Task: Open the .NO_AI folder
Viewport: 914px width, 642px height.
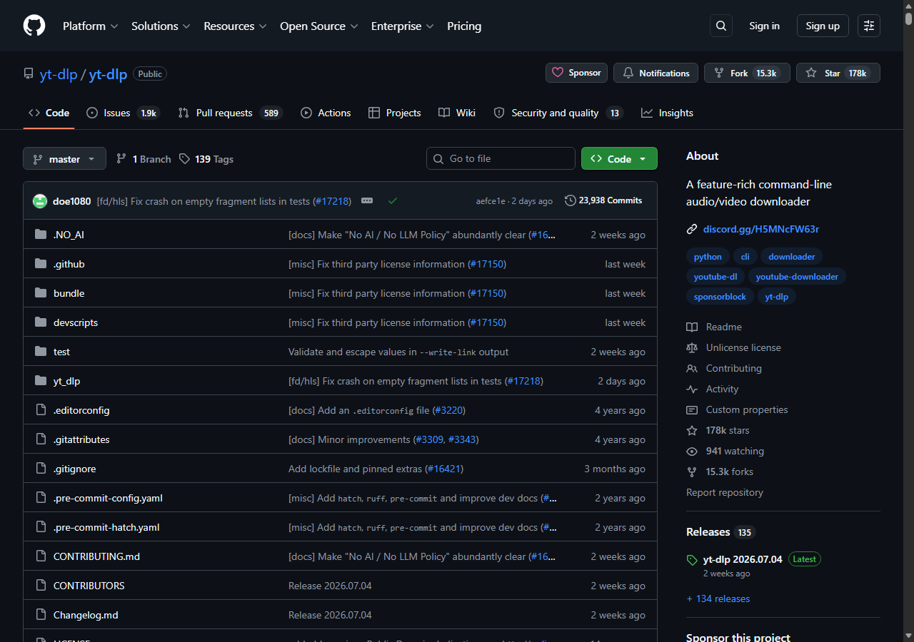Action: pos(69,235)
